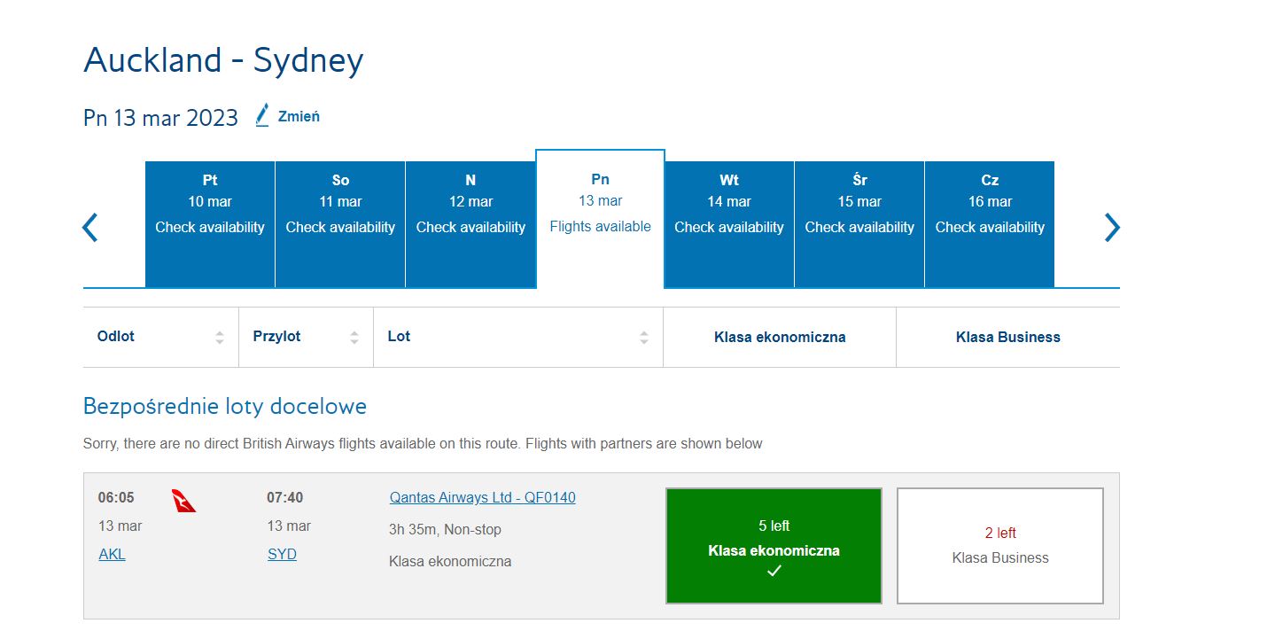Choose the Klasa Business 2 left fare
1283x631 pixels.
1000,546
